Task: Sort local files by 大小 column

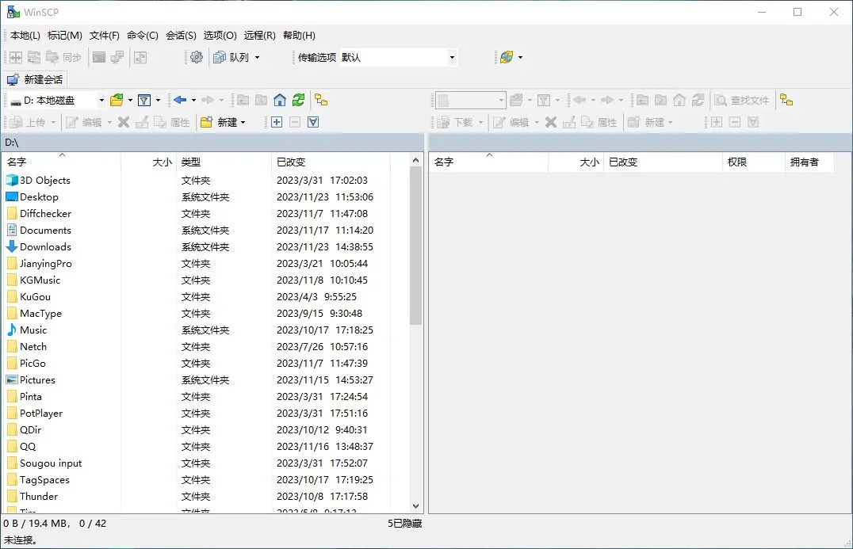Action: pos(148,162)
